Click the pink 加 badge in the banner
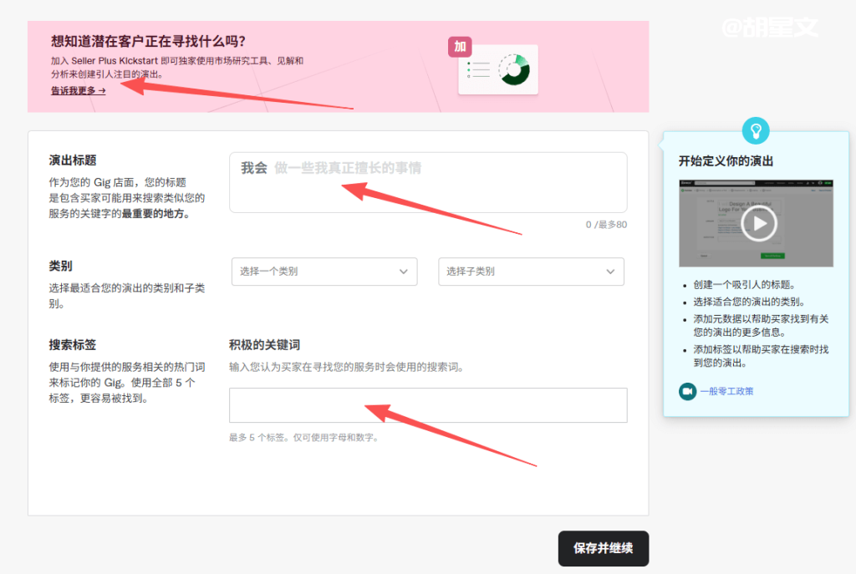Viewport: 856px width, 574px height. [x=460, y=48]
